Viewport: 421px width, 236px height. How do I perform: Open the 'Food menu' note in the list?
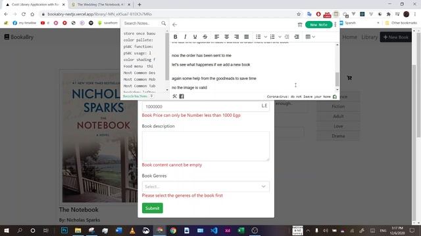point(138,66)
